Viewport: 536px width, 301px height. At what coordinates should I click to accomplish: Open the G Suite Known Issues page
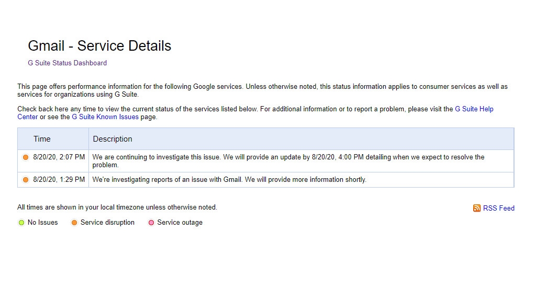[x=105, y=117]
